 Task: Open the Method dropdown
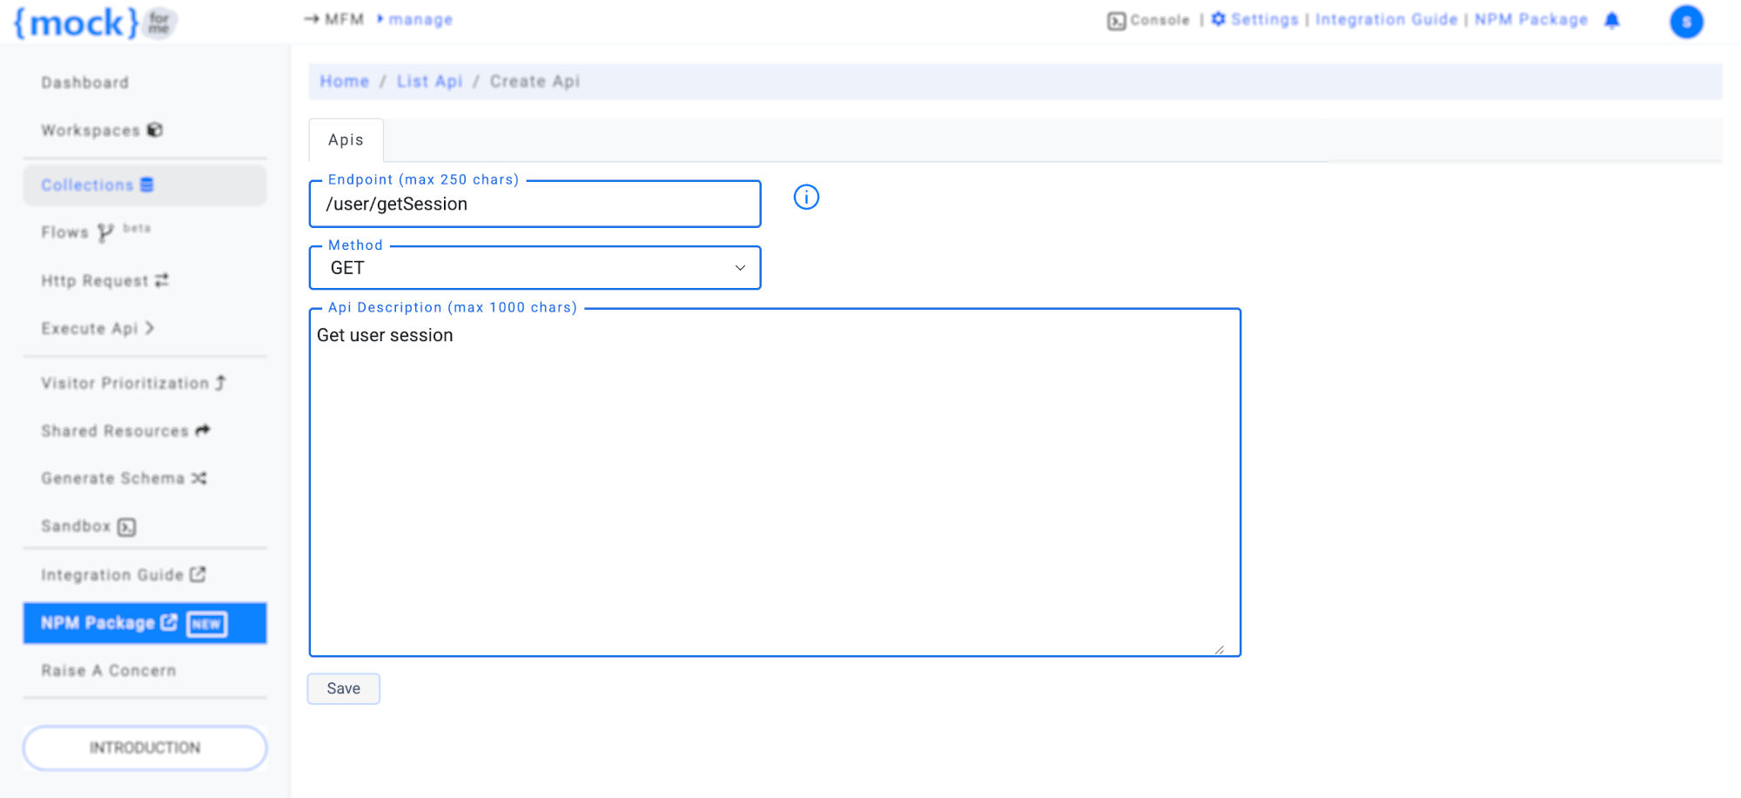coord(535,268)
